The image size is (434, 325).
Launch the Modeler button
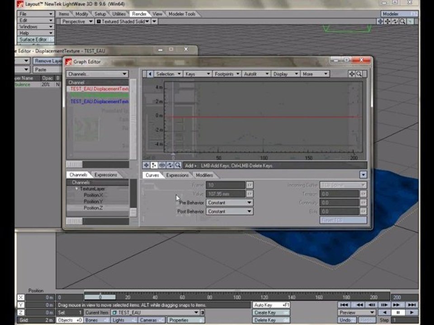tap(399, 14)
